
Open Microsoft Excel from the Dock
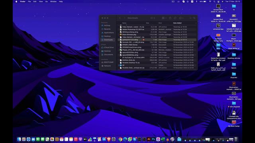[x=163, y=139]
